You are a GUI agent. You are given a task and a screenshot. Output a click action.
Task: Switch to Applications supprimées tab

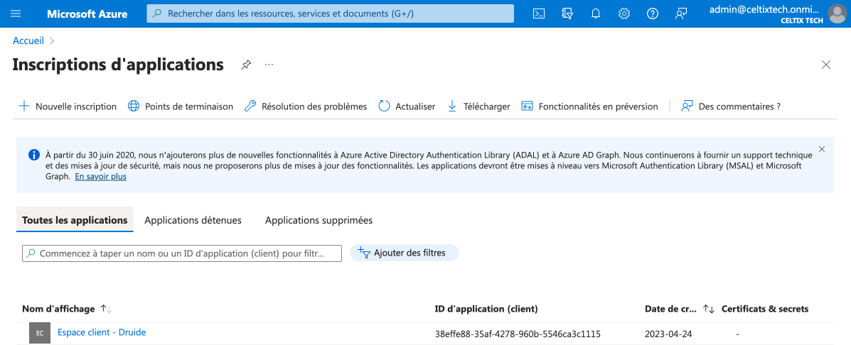[x=319, y=221]
